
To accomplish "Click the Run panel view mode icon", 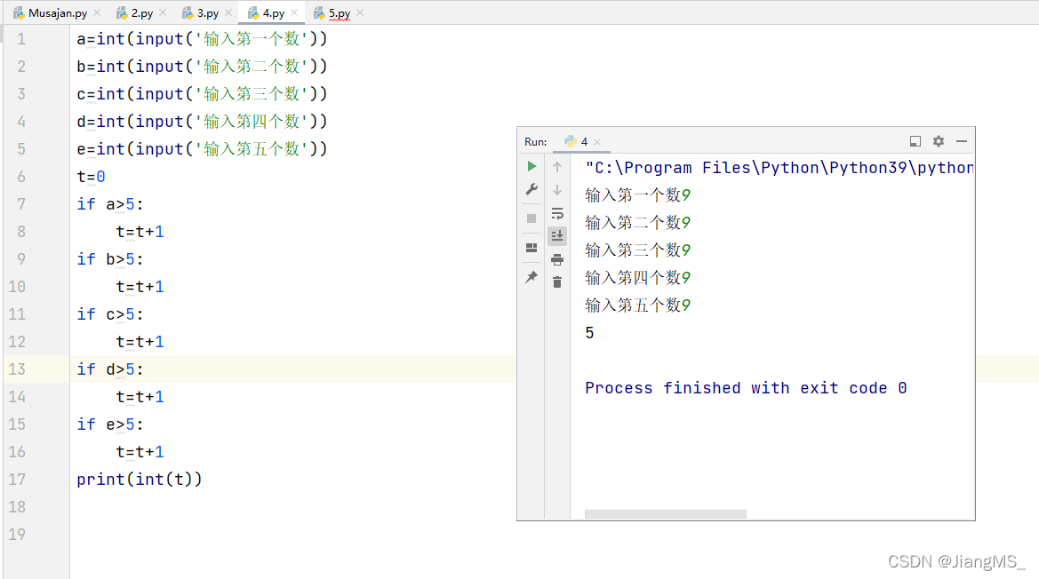I will point(915,141).
